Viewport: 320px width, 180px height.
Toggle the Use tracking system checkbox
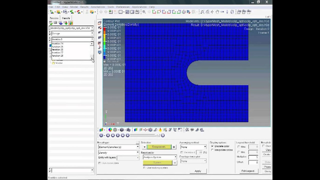tap(144, 168)
